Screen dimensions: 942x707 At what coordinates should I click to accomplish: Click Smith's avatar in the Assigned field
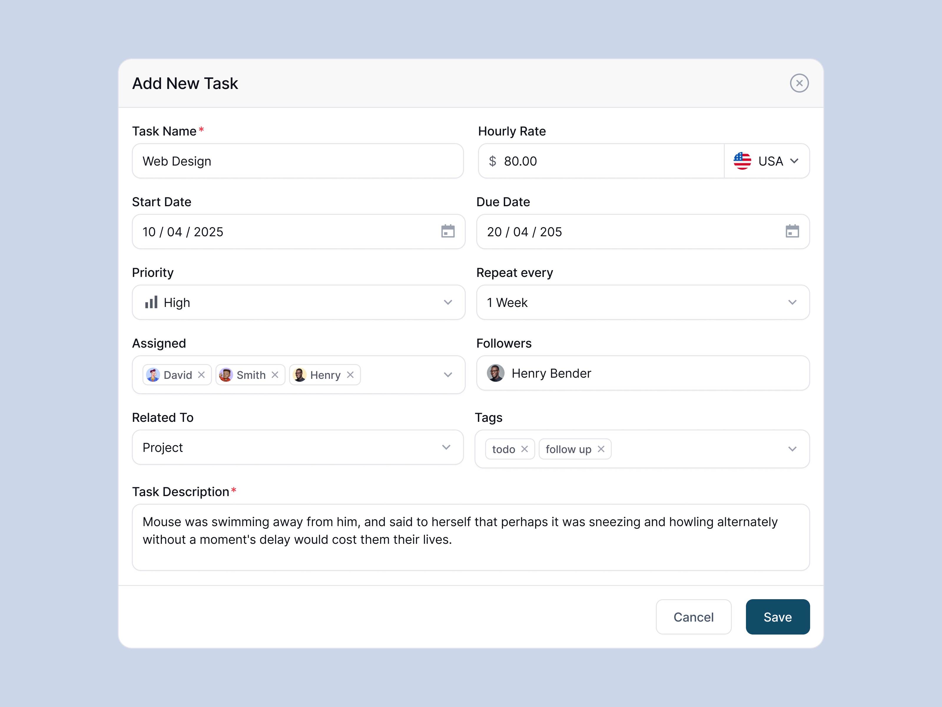(x=226, y=375)
